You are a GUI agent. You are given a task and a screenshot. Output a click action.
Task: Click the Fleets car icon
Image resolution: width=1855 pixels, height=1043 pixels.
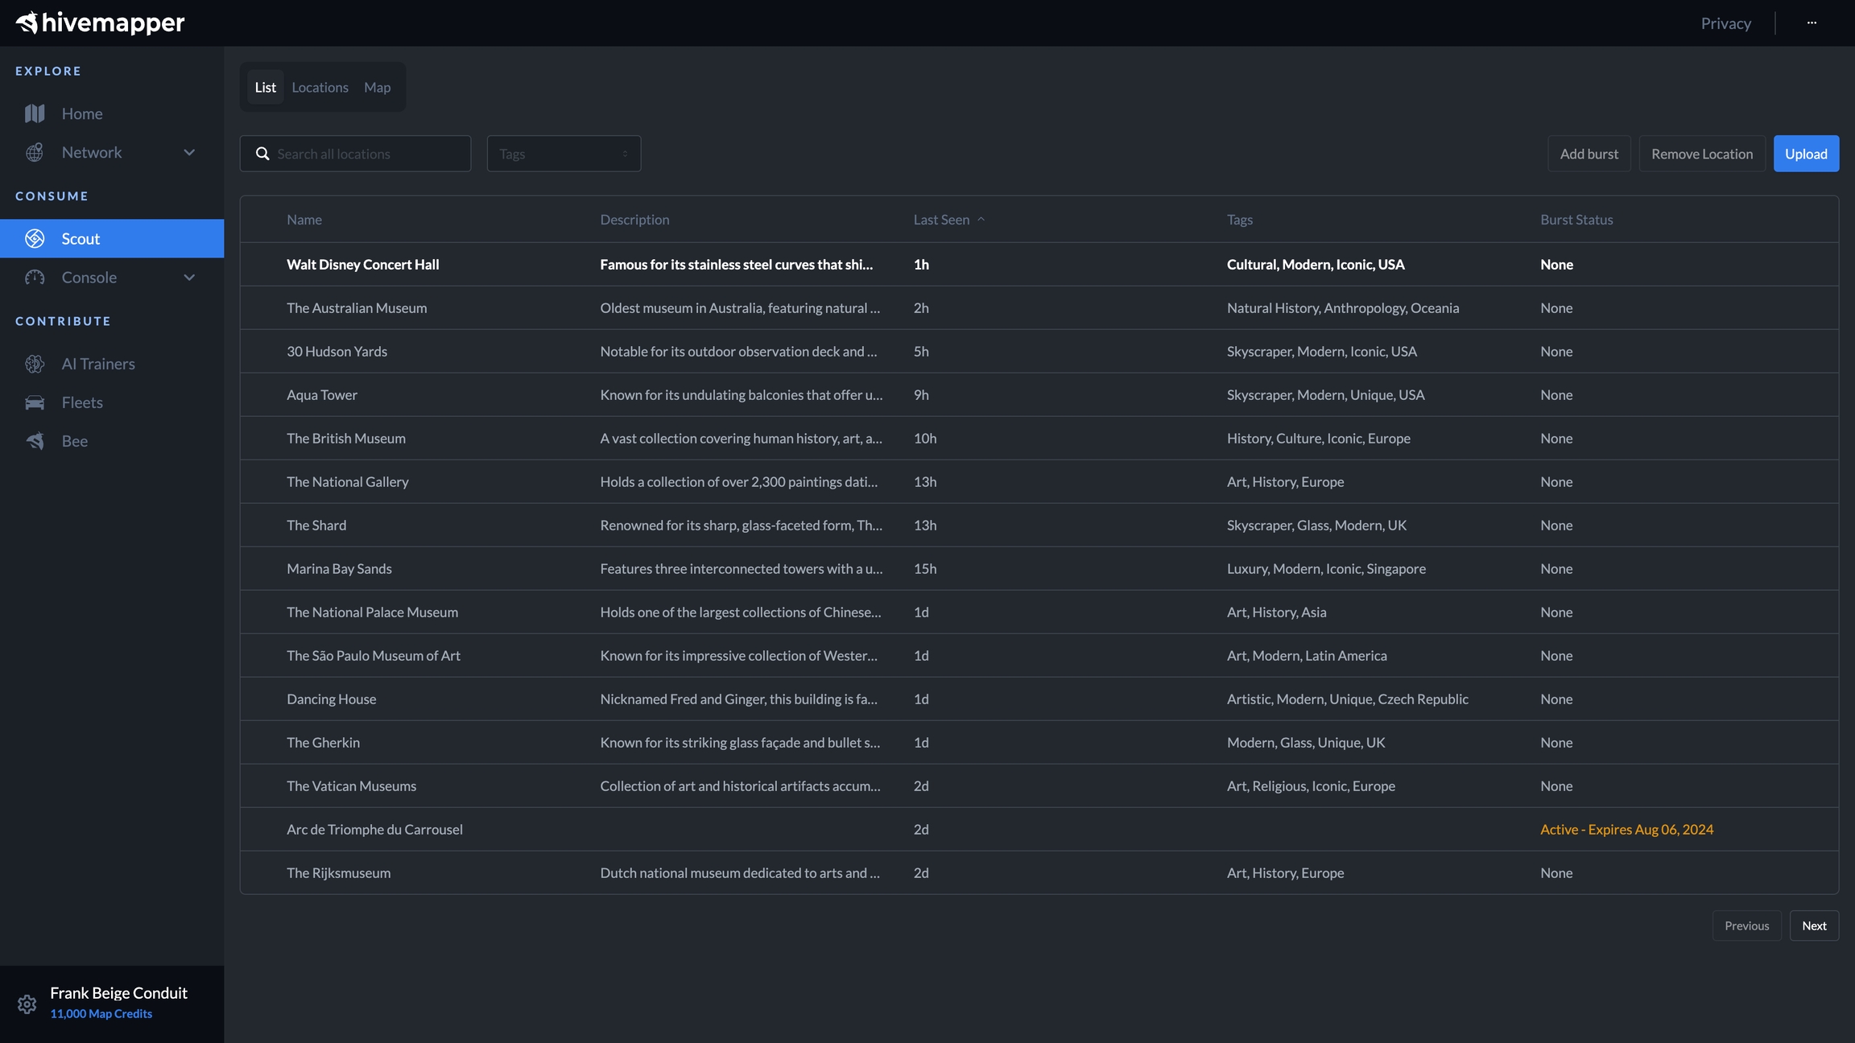(35, 402)
